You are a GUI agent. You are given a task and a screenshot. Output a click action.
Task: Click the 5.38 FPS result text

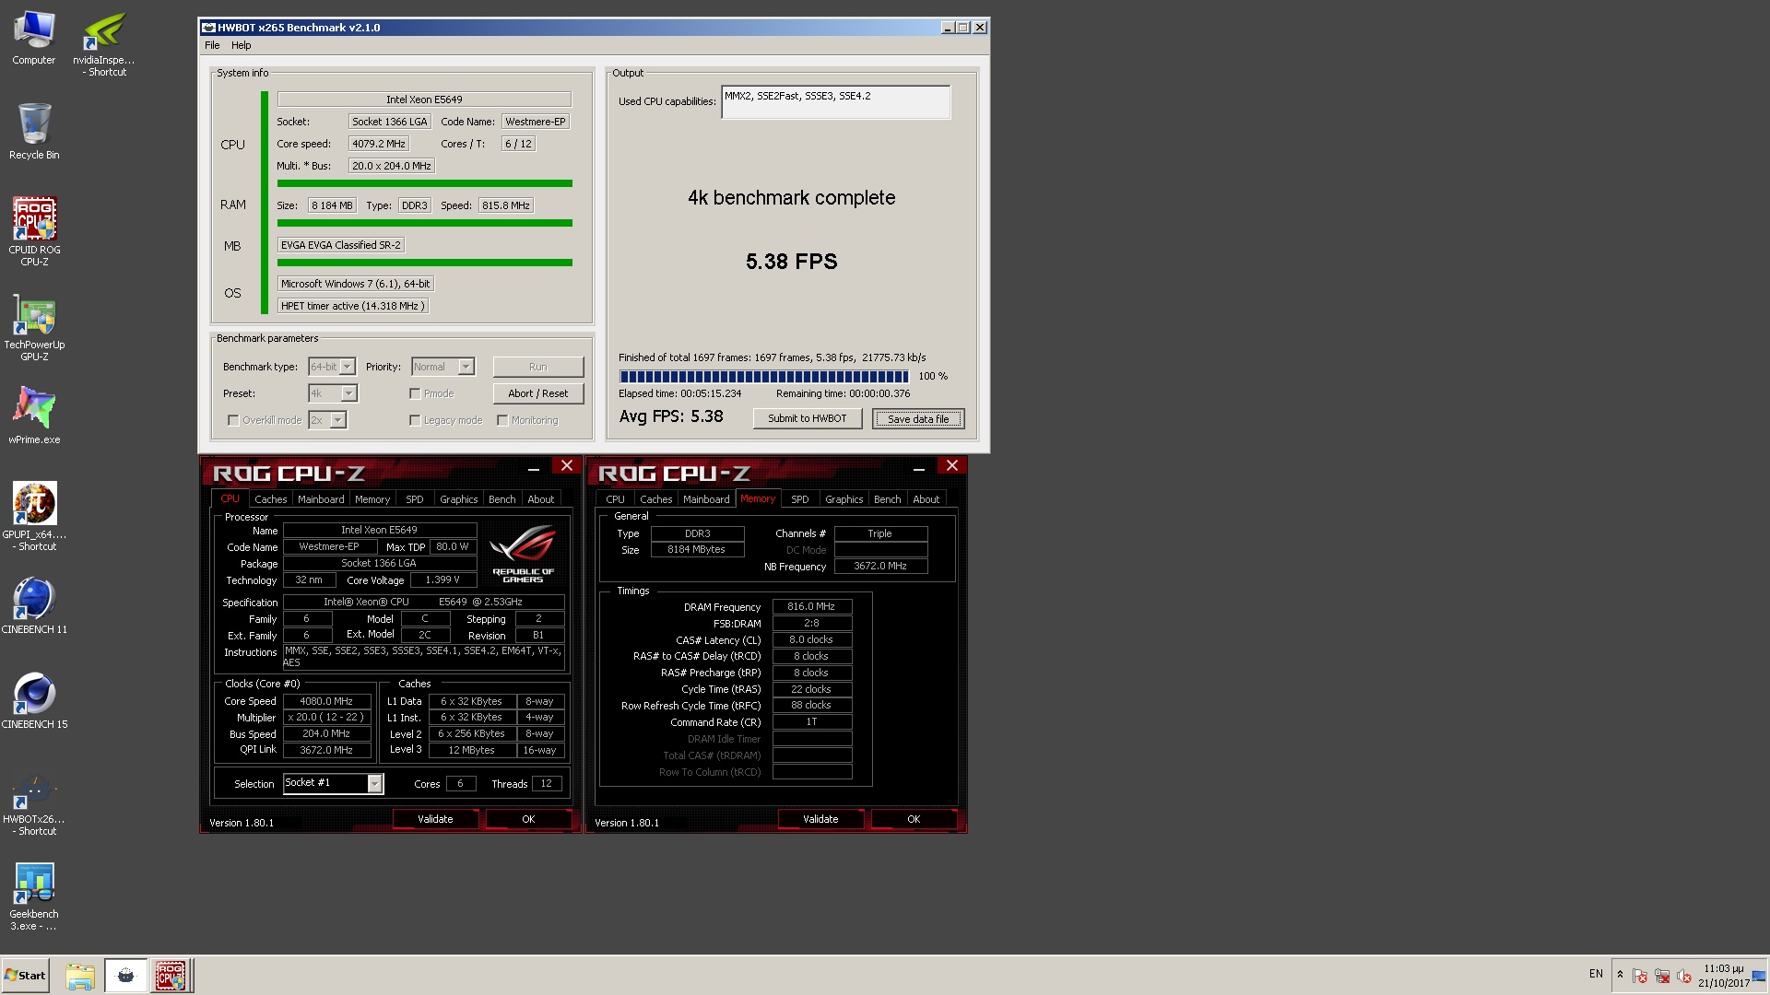[x=792, y=262]
